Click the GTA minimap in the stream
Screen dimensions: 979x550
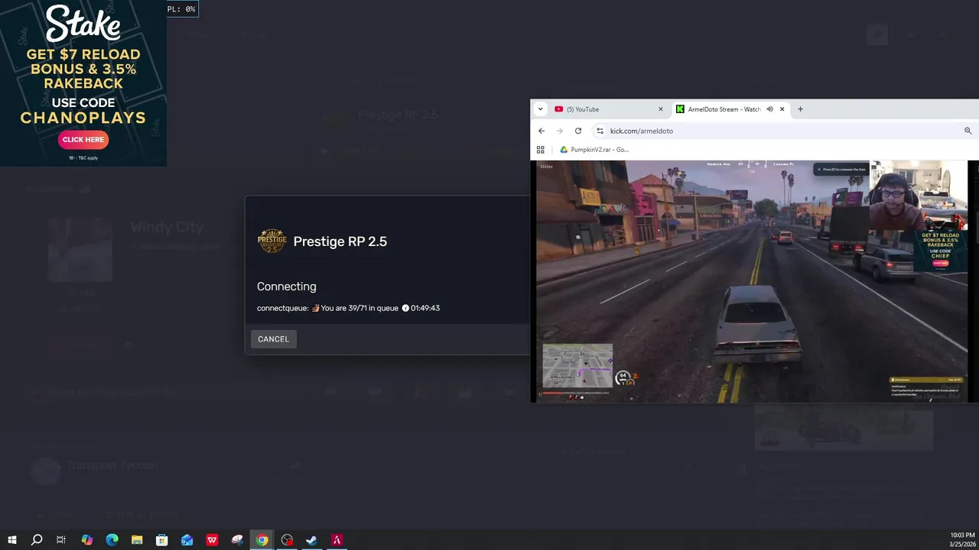click(577, 365)
